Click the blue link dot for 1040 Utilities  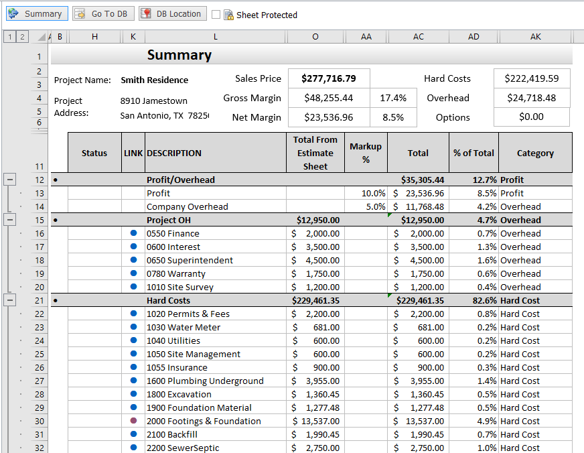[133, 340]
